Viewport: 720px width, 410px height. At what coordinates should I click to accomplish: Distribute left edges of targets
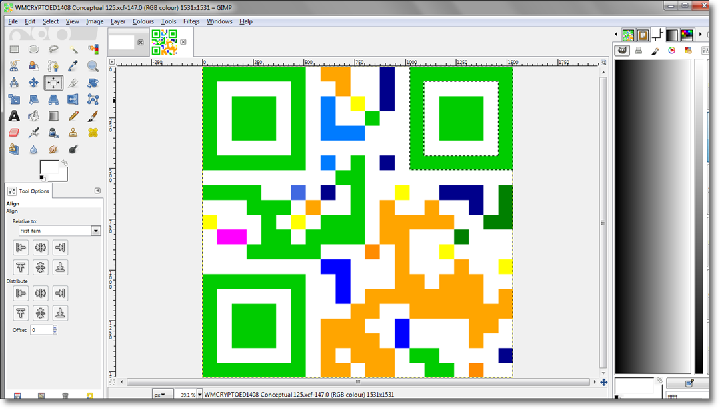pos(21,293)
